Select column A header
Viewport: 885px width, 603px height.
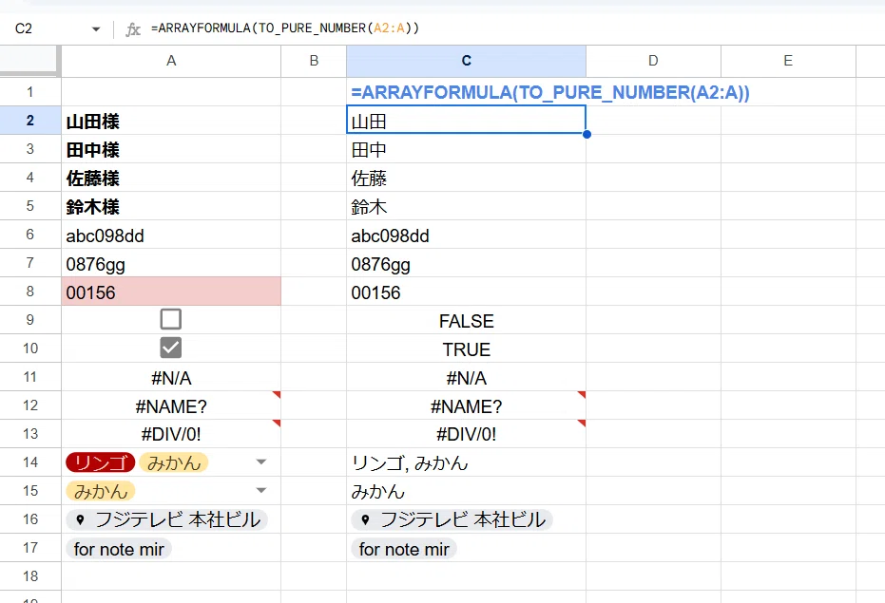[171, 61]
